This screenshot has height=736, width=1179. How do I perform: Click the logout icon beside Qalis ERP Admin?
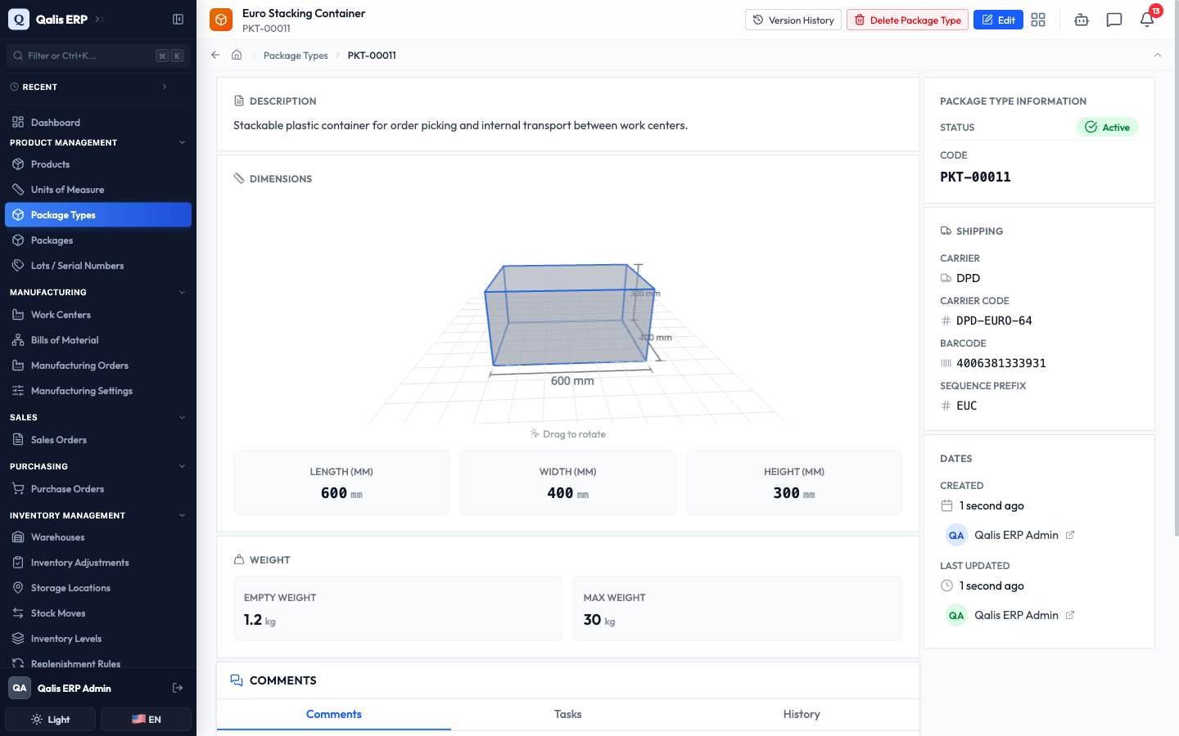pyautogui.click(x=178, y=688)
